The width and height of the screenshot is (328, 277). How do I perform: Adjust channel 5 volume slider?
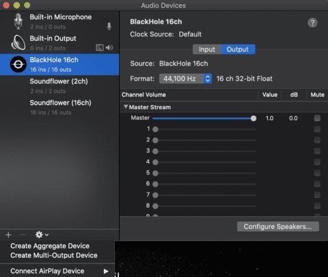pyautogui.click(x=204, y=173)
